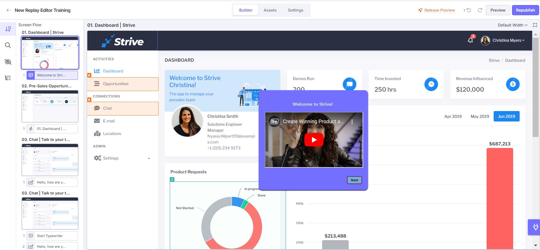
Task: Select the Start Typewriter step row
Action: [52, 236]
